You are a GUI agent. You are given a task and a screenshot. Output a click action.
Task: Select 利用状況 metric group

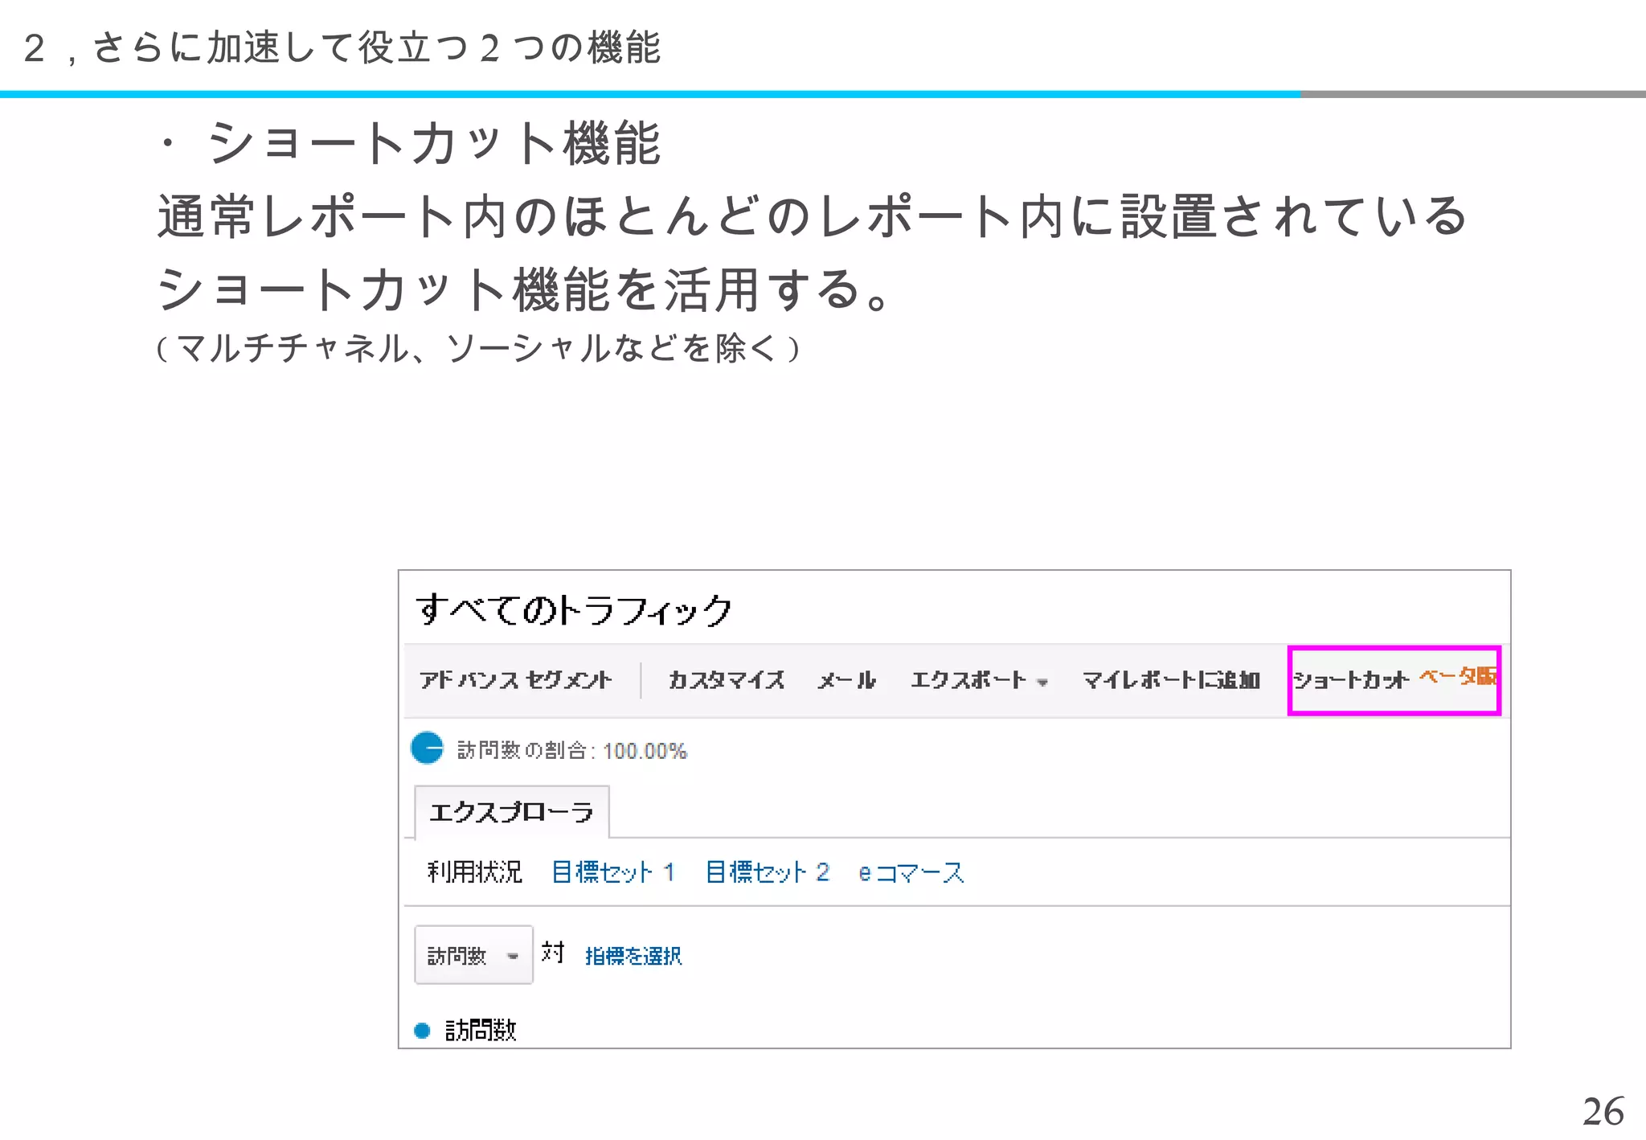474,871
